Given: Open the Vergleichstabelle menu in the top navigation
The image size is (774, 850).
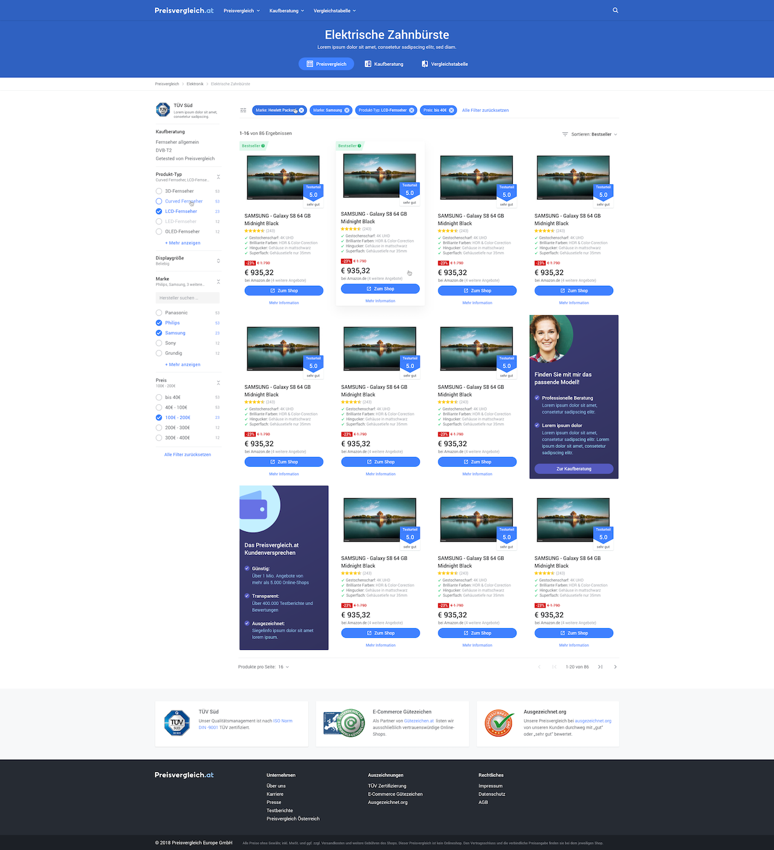Looking at the screenshot, I should (335, 10).
